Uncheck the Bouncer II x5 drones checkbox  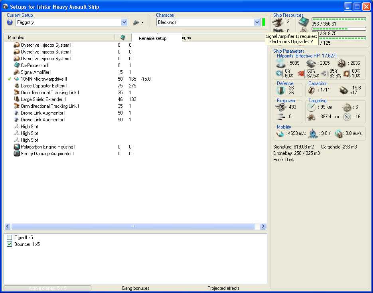[9, 244]
